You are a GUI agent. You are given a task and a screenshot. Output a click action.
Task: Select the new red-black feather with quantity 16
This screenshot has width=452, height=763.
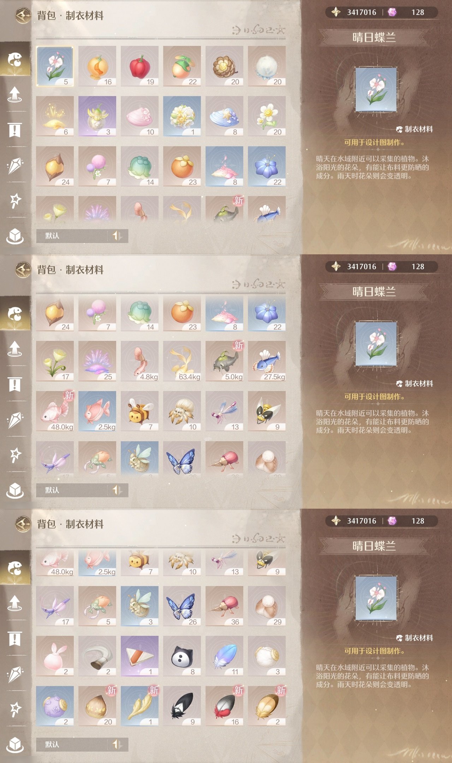click(224, 706)
